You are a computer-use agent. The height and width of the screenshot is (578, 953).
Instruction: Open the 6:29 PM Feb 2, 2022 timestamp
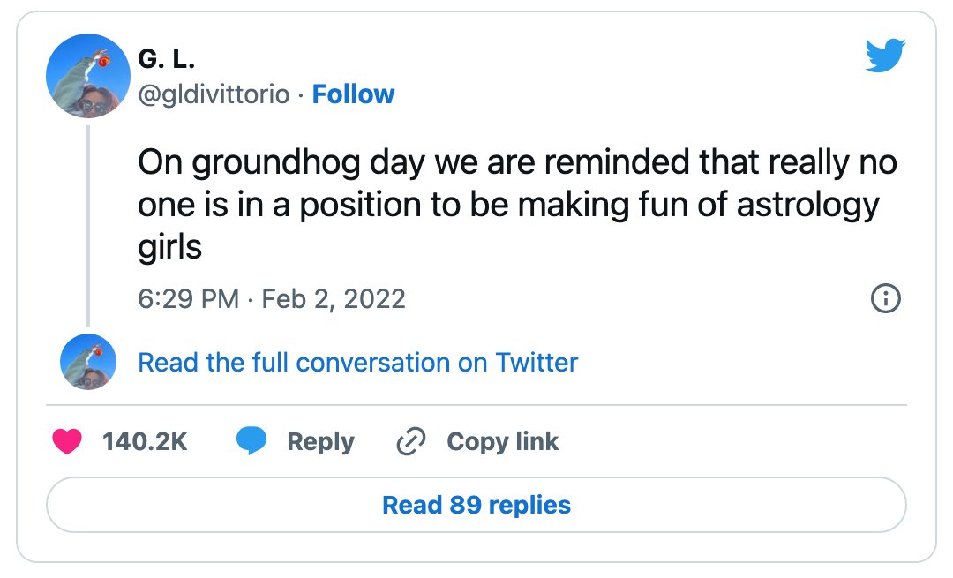[x=272, y=299]
